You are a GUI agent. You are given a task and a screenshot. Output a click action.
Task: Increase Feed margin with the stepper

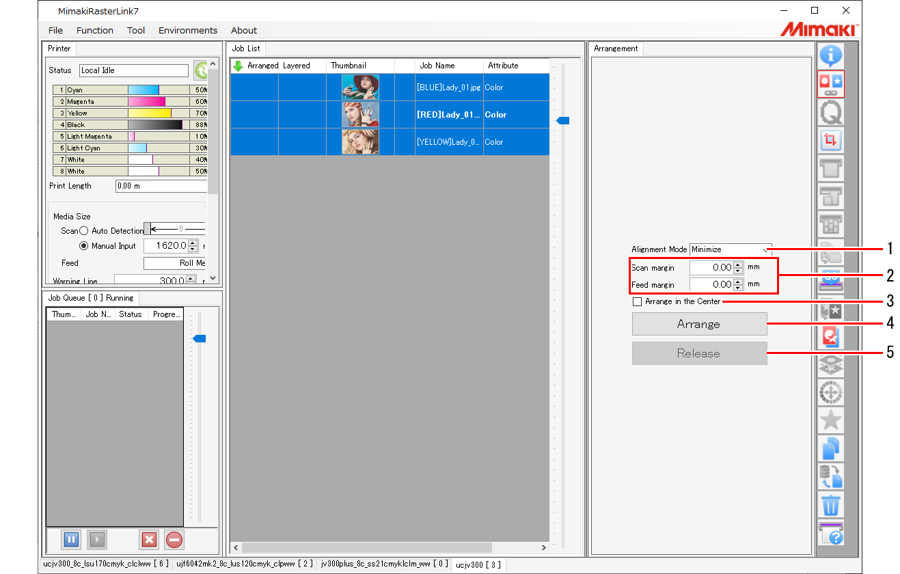[x=737, y=282]
